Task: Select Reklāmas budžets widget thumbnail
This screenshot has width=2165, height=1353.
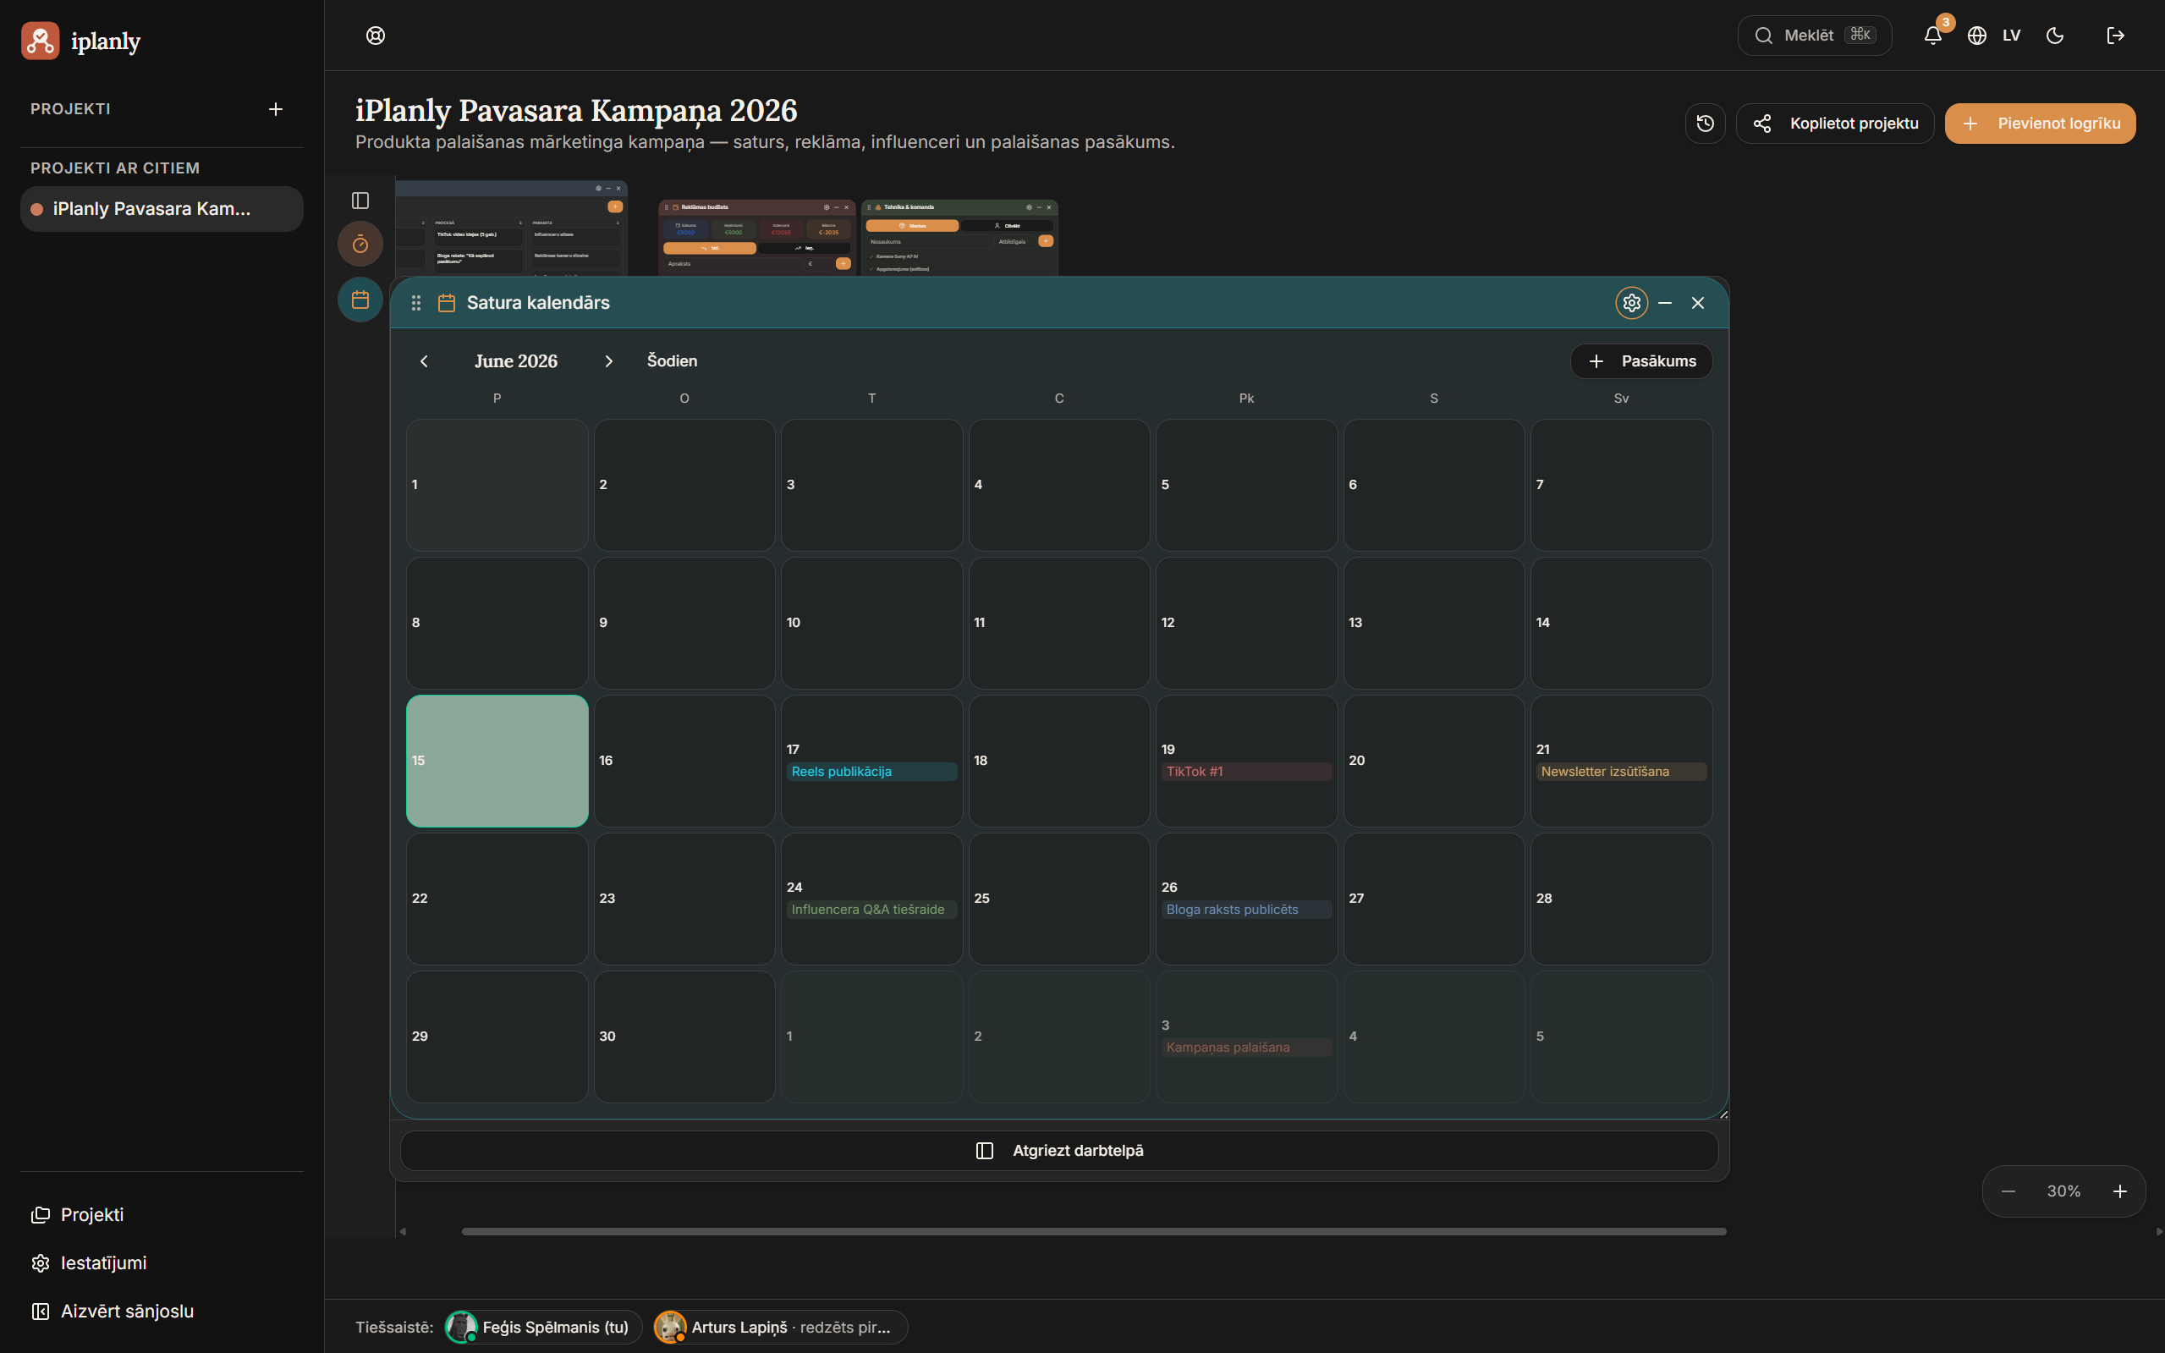Action: pyautogui.click(x=757, y=238)
